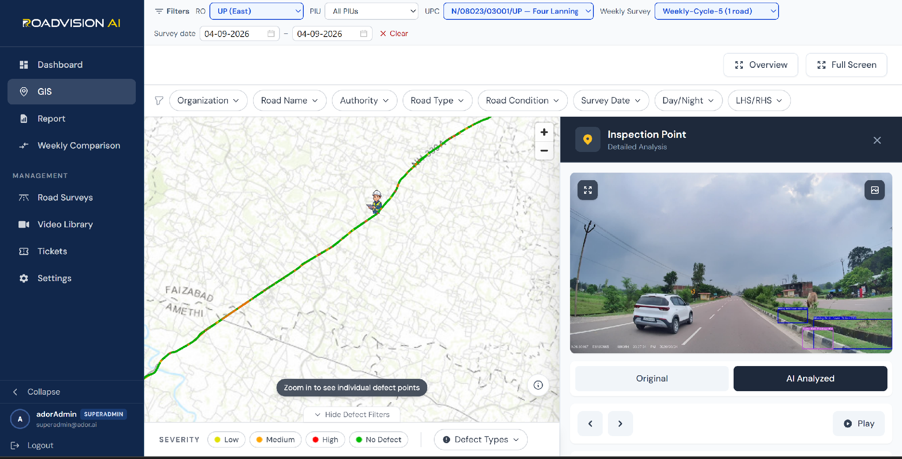Click the AI analyzed road image

click(731, 263)
